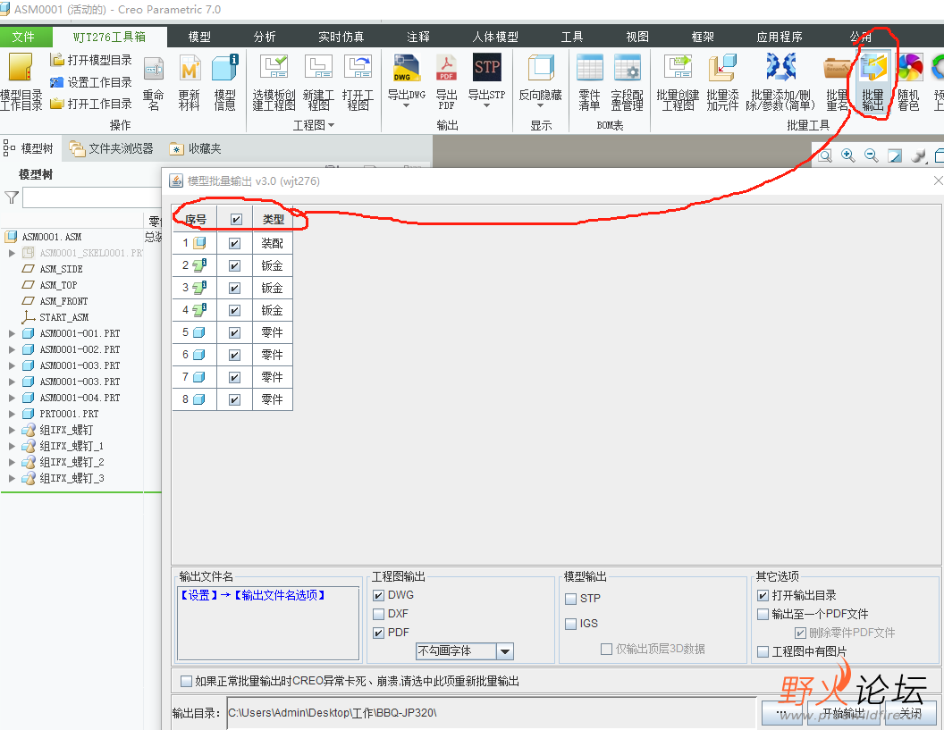The image size is (944, 730).
Task: Toggle the DWG output checkbox
Action: [379, 595]
